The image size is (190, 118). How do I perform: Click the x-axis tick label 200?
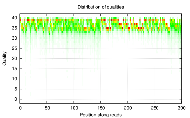point(128,108)
